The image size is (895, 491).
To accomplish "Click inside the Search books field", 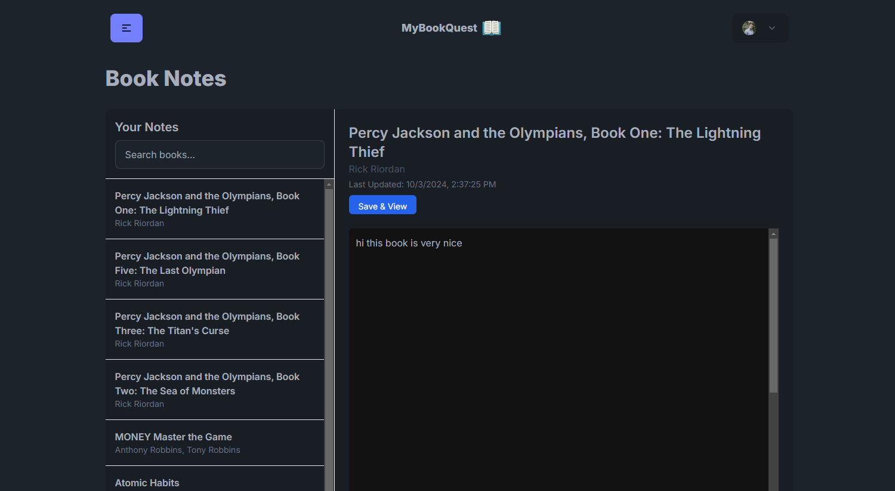I will coord(219,155).
